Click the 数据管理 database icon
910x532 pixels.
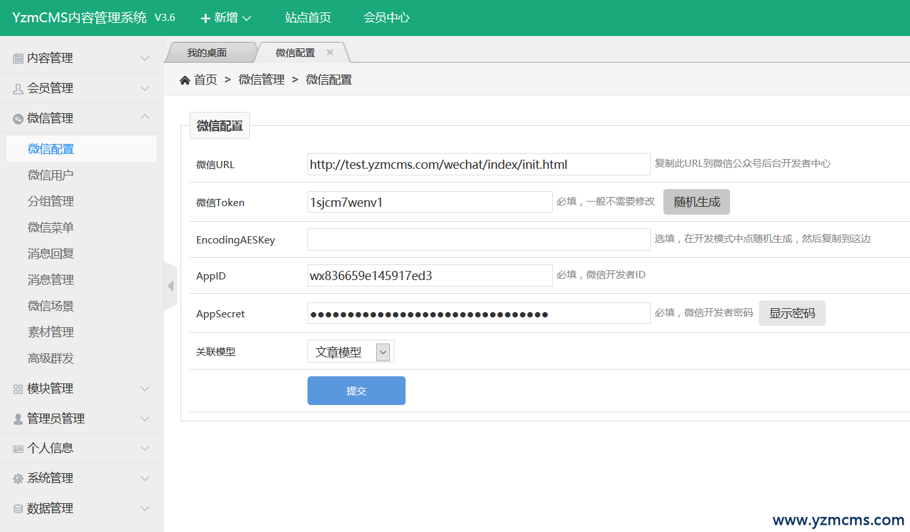point(18,508)
